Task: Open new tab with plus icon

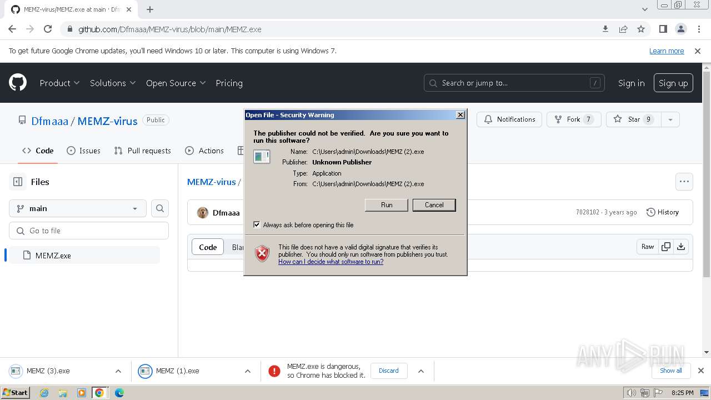Action: (150, 9)
